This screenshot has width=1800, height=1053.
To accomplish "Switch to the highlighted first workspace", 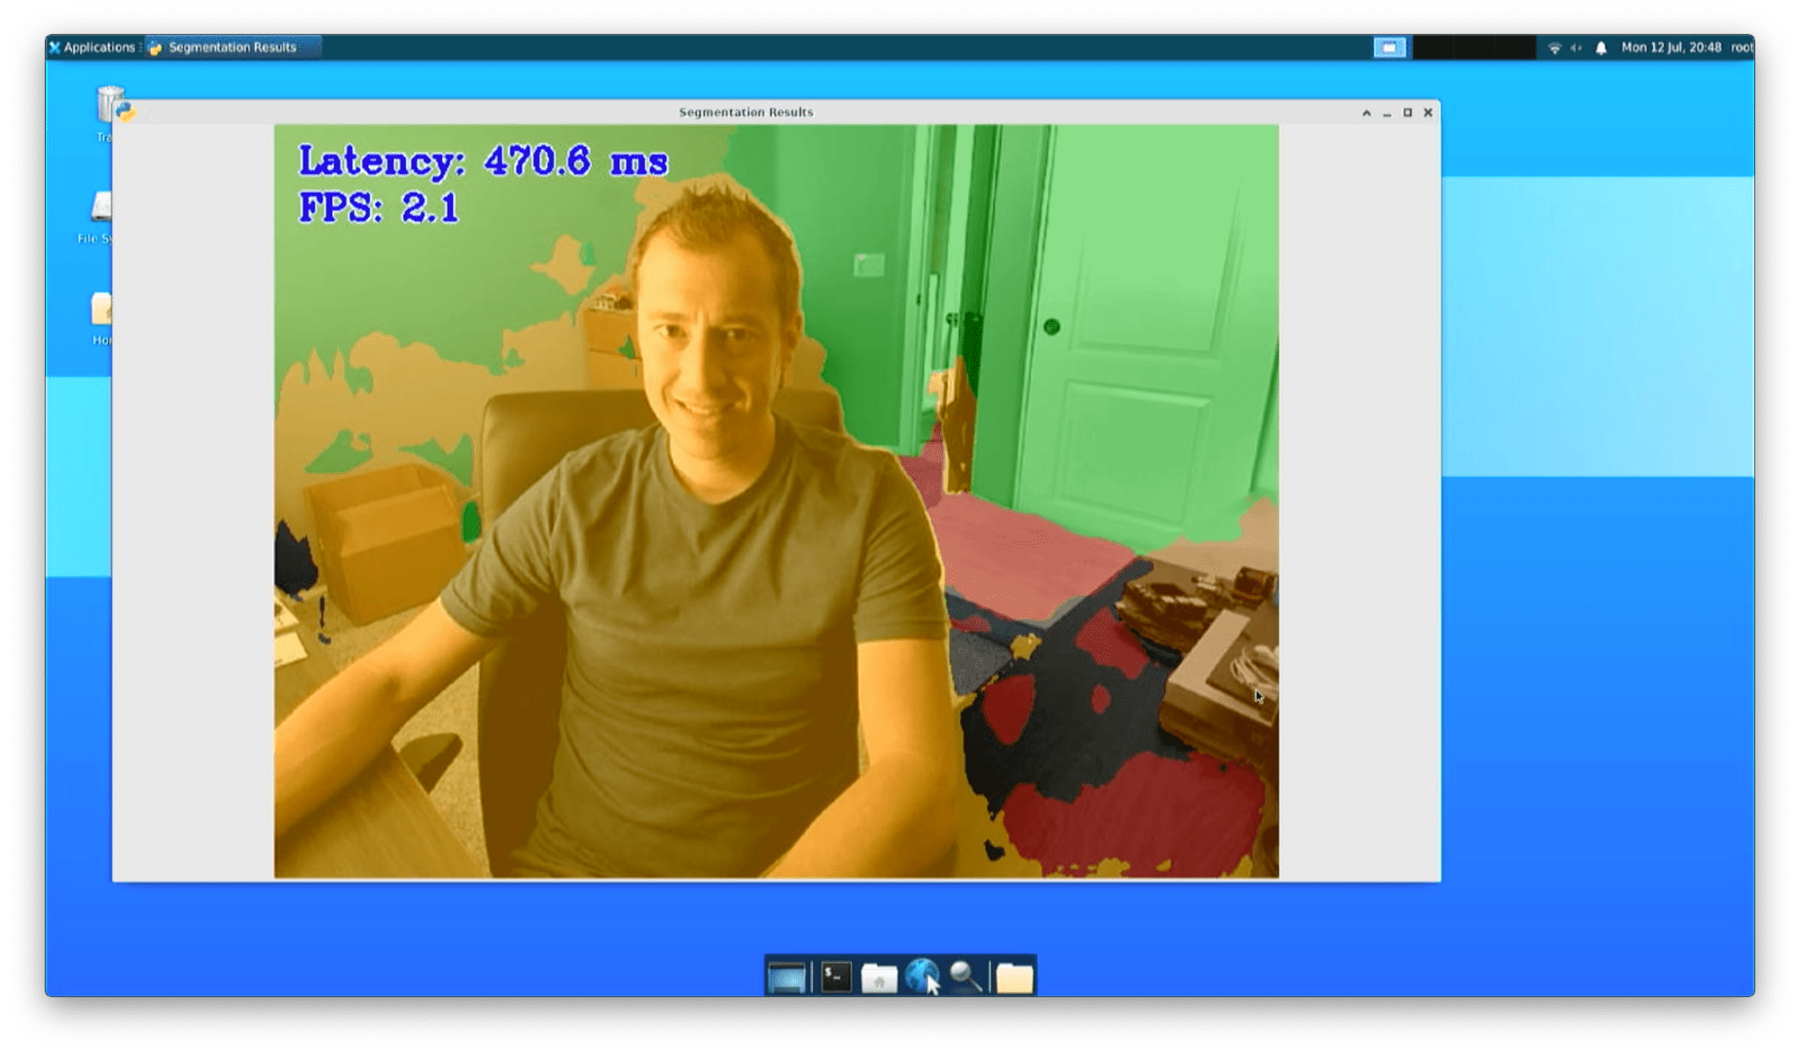I will 1389,48.
